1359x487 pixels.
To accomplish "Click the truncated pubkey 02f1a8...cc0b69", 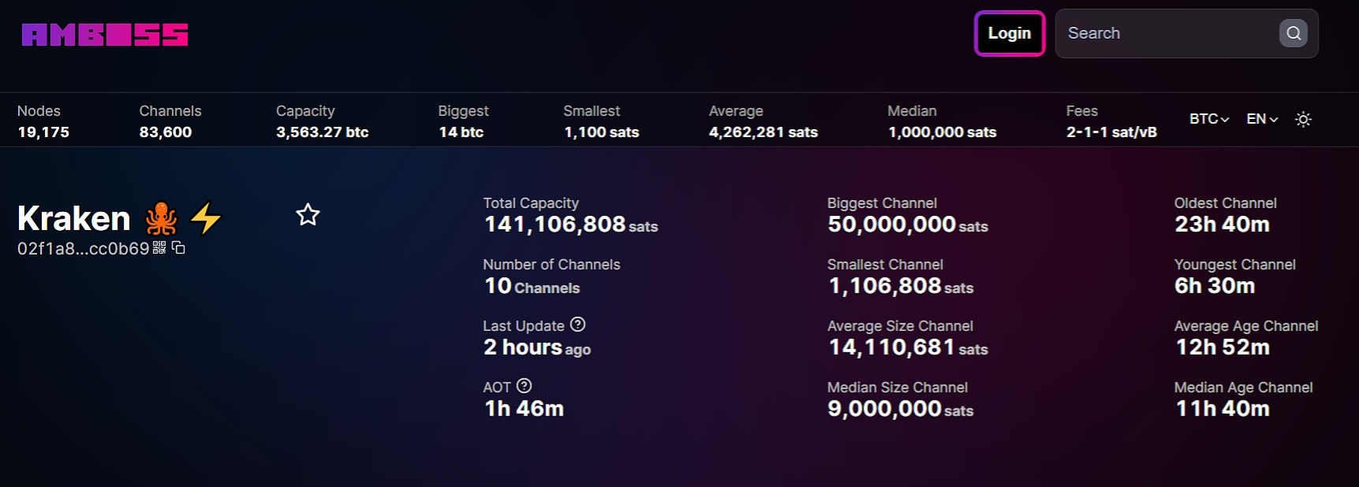I will (x=83, y=248).
